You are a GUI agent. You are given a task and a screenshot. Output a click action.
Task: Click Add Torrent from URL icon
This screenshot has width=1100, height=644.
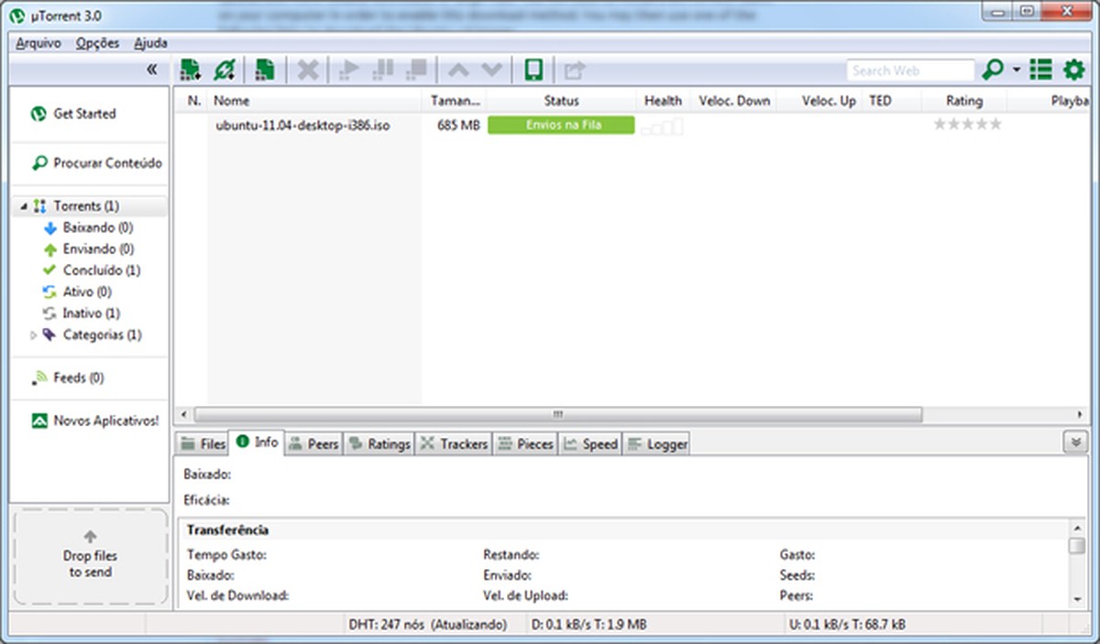pyautogui.click(x=225, y=70)
